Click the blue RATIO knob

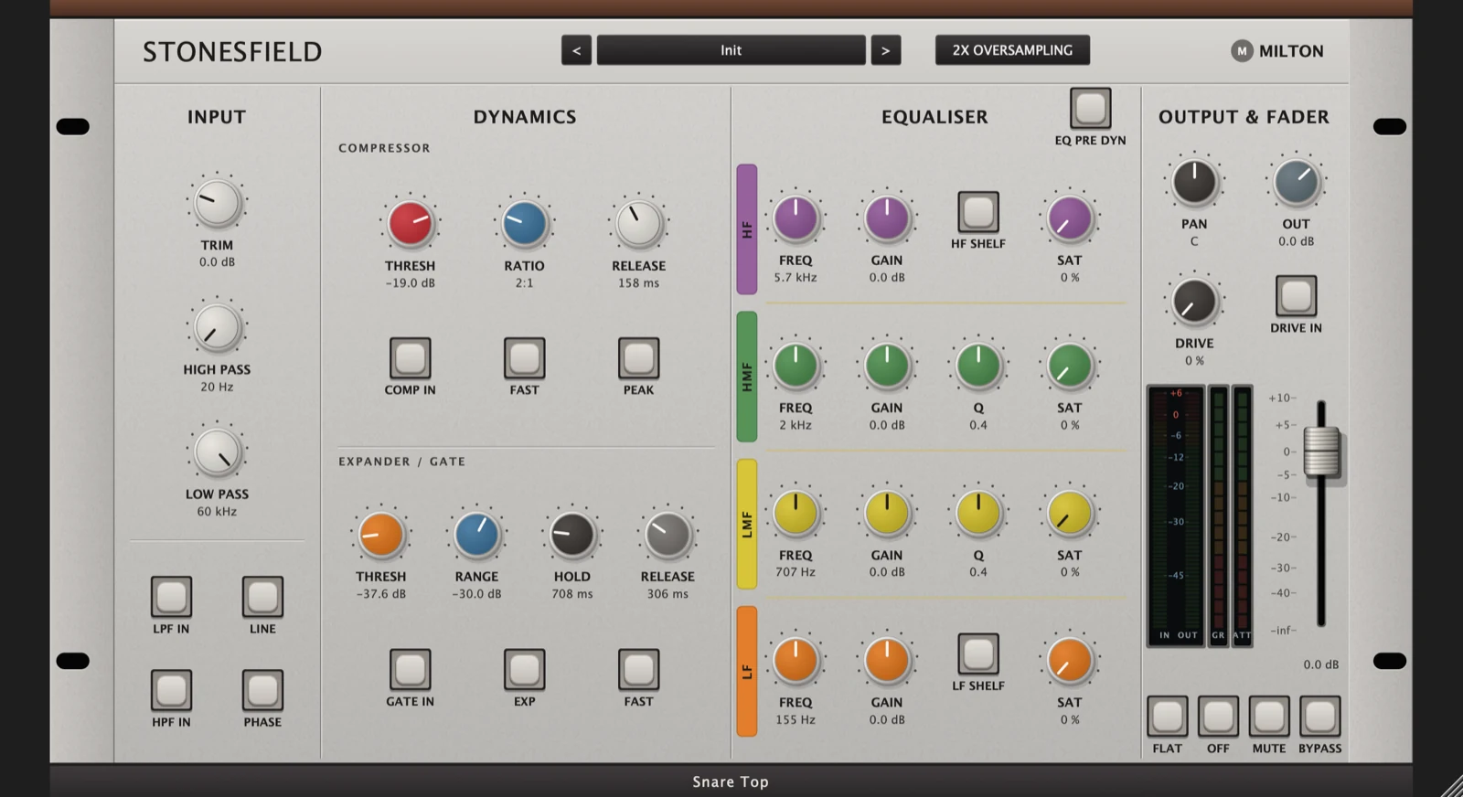pyautogui.click(x=524, y=224)
